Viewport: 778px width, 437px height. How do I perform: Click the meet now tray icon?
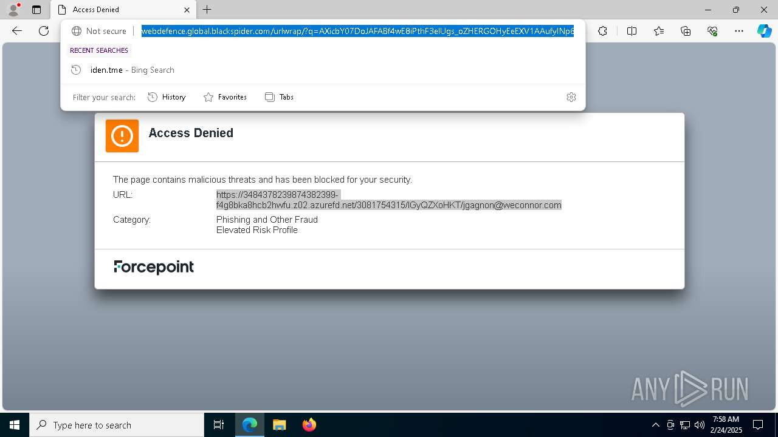[x=670, y=425]
